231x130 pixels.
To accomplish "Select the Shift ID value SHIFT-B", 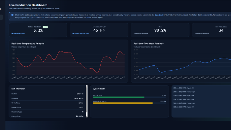I will point(80,94).
